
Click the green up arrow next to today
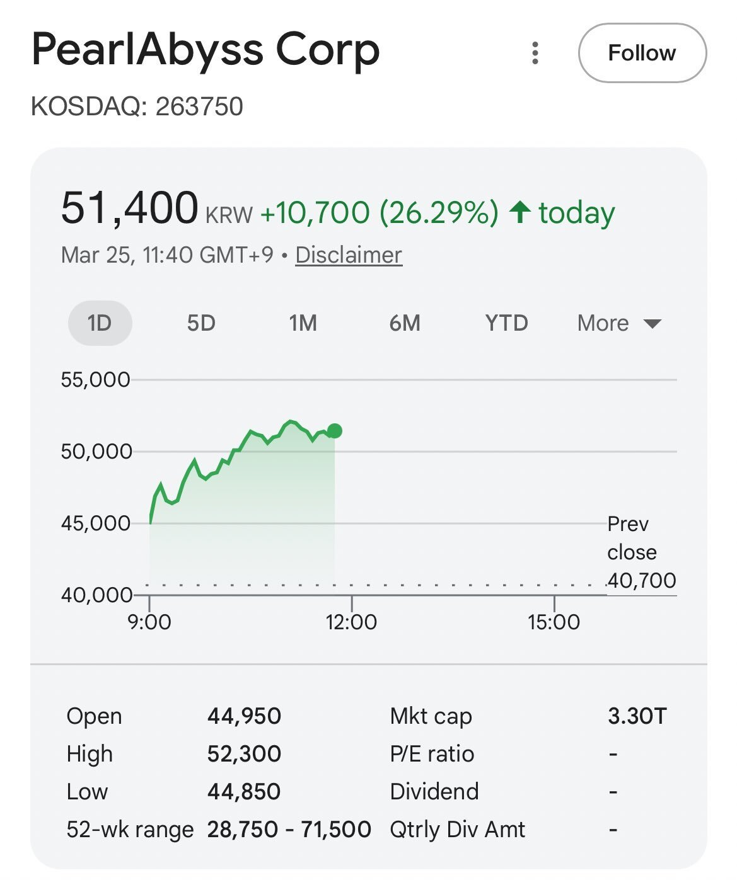click(x=520, y=212)
